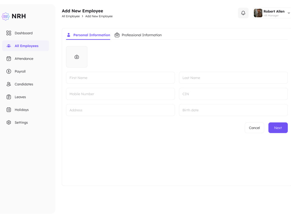Click the Cancel button
Image resolution: width=291 pixels, height=218 pixels.
(x=254, y=128)
